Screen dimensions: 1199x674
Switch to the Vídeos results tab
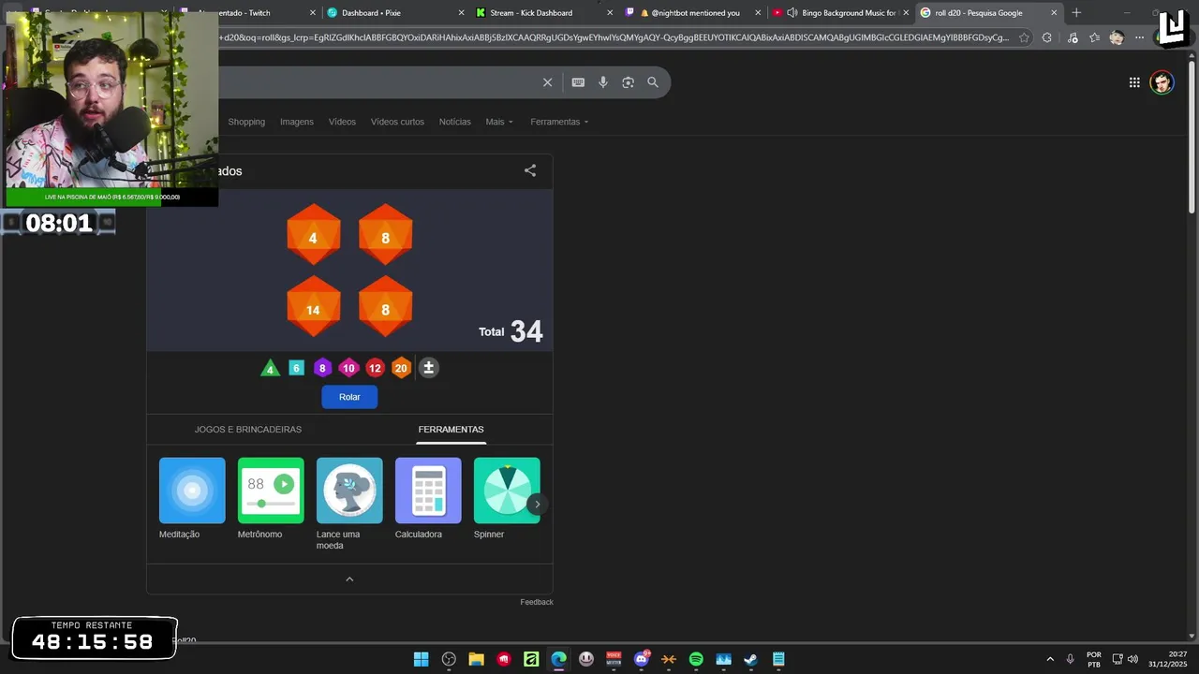tap(342, 122)
